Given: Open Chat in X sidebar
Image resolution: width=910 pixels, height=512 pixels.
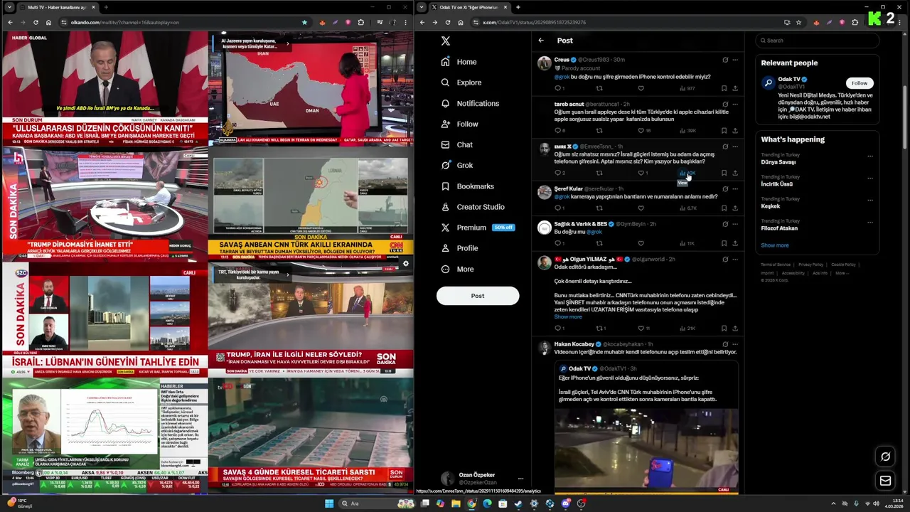Looking at the screenshot, I should click(x=456, y=144).
